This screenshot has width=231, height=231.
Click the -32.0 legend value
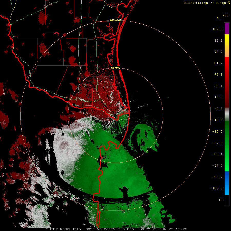(x=217, y=132)
